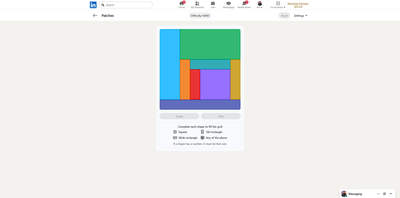Compose new message in Messaging bar
Image resolution: width=400 pixels, height=198 pixels.
tap(384, 194)
